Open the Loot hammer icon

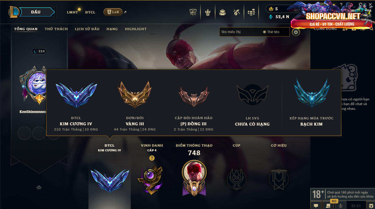point(237,12)
